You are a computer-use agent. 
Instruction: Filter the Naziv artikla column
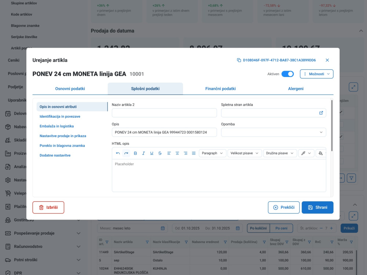point(147,242)
